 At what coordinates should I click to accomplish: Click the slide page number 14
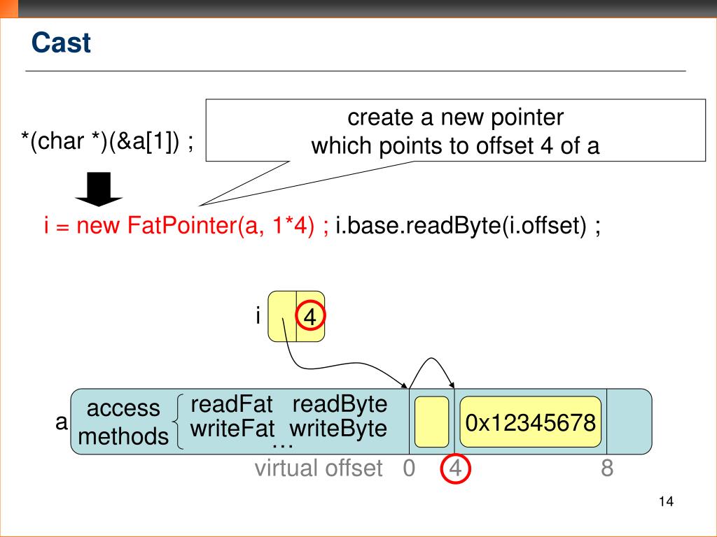(x=667, y=501)
